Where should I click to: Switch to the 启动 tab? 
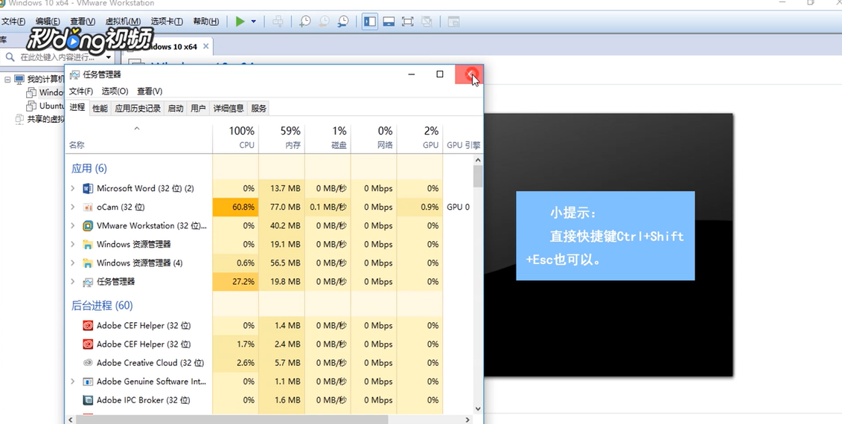[176, 109]
